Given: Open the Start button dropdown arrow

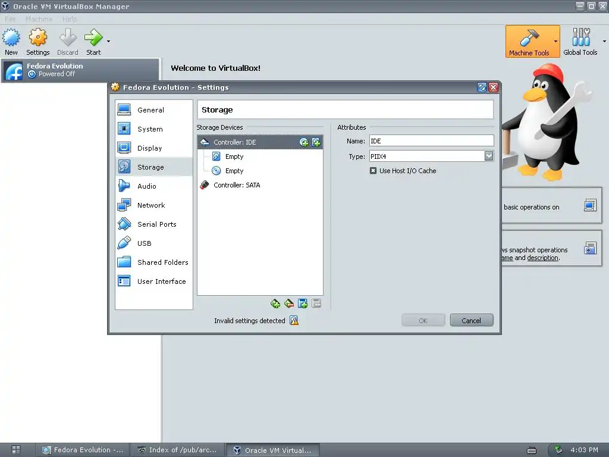Looking at the screenshot, I should [x=108, y=41].
